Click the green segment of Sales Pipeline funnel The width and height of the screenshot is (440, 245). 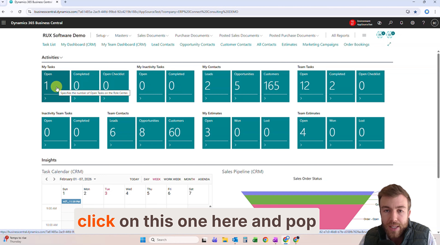point(307,199)
